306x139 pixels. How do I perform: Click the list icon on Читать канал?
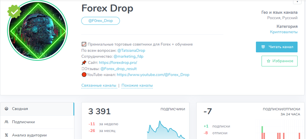pos(263,47)
